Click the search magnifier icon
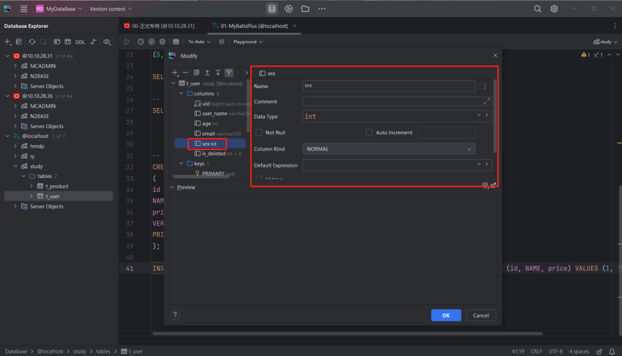The height and width of the screenshot is (356, 622). [x=538, y=9]
